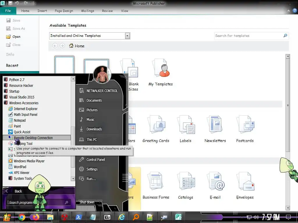Screen dimensions: 298x223
Task: Click the user account picture
Action: pyautogui.click(x=102, y=75)
